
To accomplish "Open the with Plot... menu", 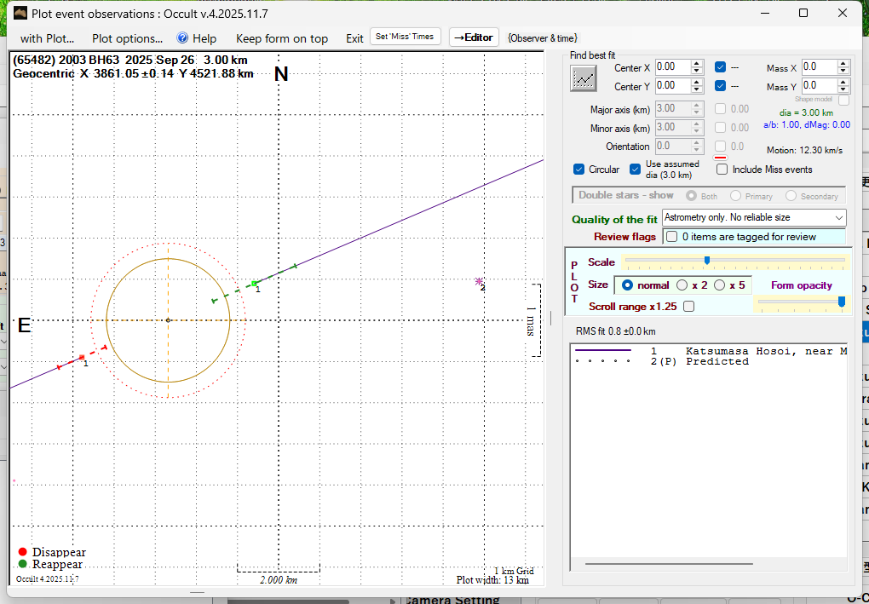I will click(47, 38).
